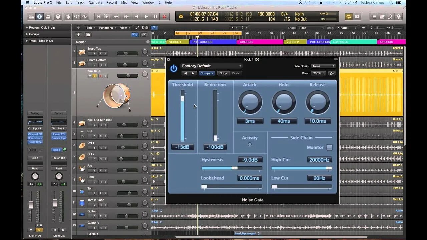The height and width of the screenshot is (240, 427).
Task: Click the Fast Forward button
Action: [x=126, y=16]
